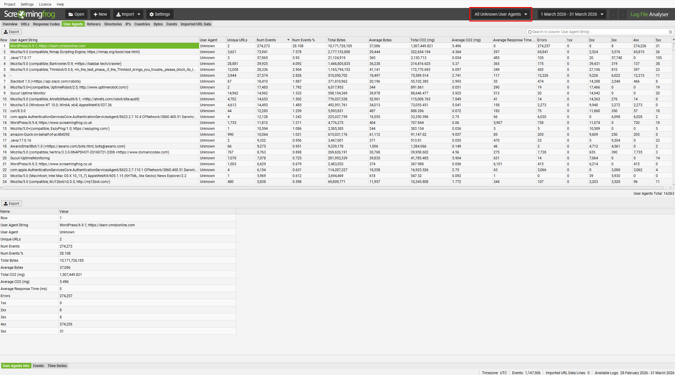Click the Screaming Frog logo

(30, 14)
